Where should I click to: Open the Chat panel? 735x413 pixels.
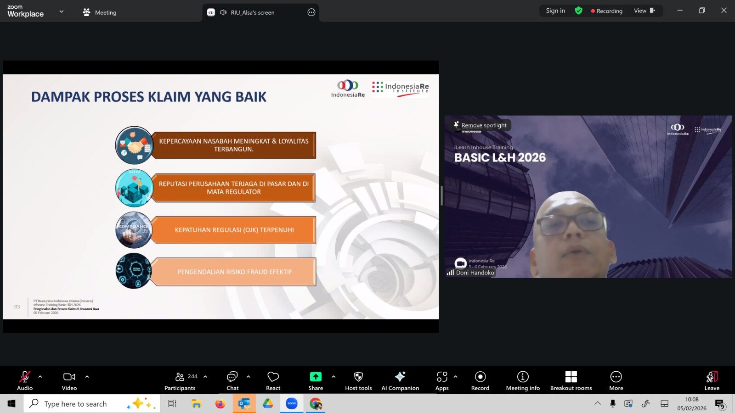coord(232,381)
